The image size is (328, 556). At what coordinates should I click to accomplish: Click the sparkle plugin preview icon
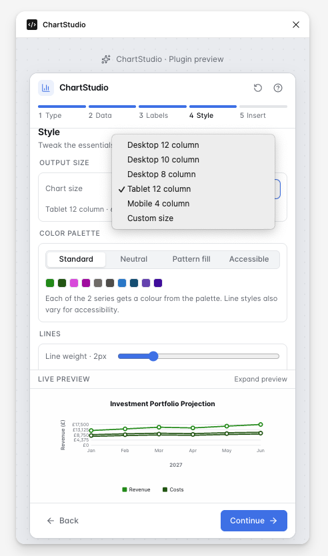[x=106, y=59]
